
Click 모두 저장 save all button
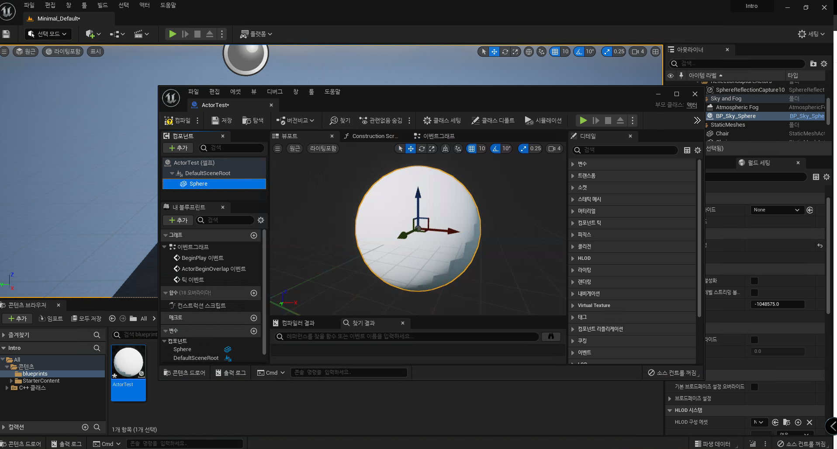[86, 319]
